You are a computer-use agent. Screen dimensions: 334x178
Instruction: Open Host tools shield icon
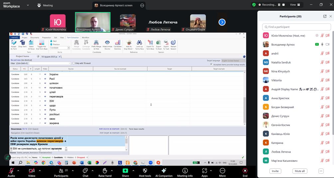tap(145, 171)
